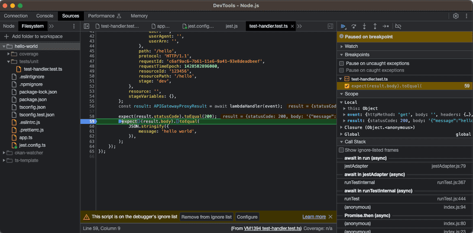Switch to the Performance tab
Viewport: 473px width, 233px height.
(x=104, y=16)
